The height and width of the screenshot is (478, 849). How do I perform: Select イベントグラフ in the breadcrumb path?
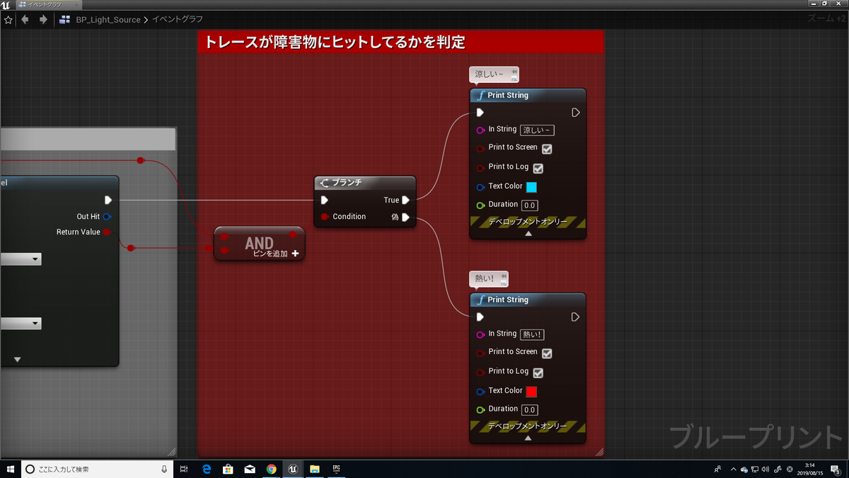pyautogui.click(x=178, y=20)
